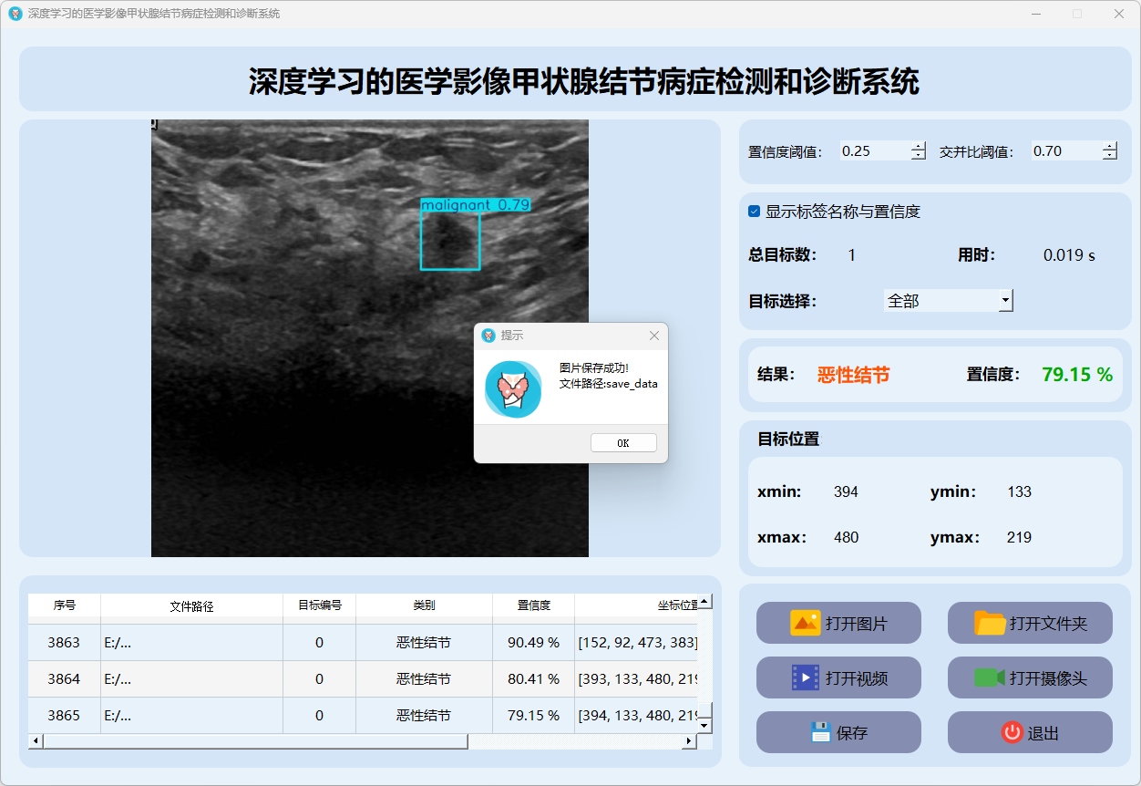
Task: Decrease the IoU threshold with the down arrow
Action: (x=1109, y=155)
